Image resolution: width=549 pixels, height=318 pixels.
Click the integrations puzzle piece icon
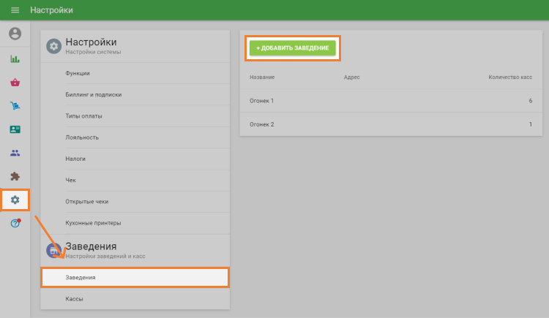[x=15, y=176]
